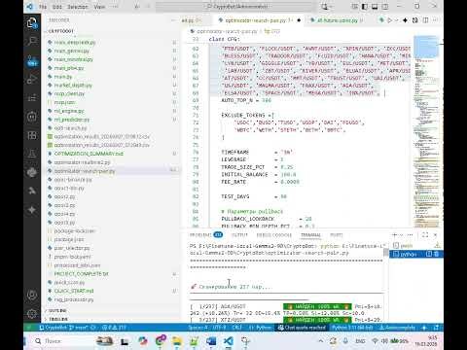
Task: Open OPTIMIZATION_SUMMARY.md file
Action: coord(89,154)
